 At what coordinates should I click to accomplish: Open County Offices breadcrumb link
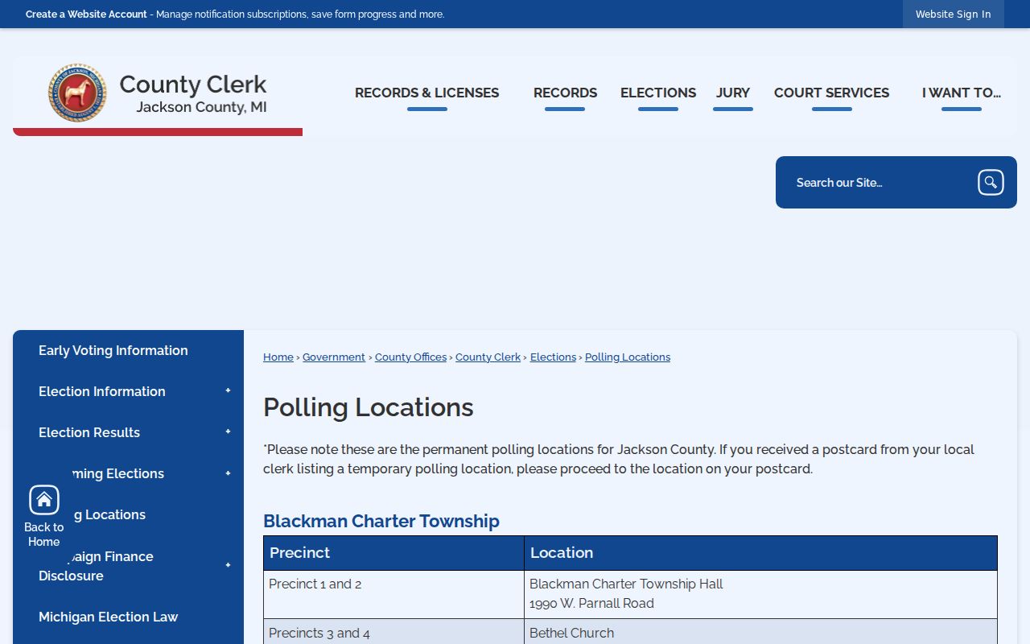pos(410,357)
